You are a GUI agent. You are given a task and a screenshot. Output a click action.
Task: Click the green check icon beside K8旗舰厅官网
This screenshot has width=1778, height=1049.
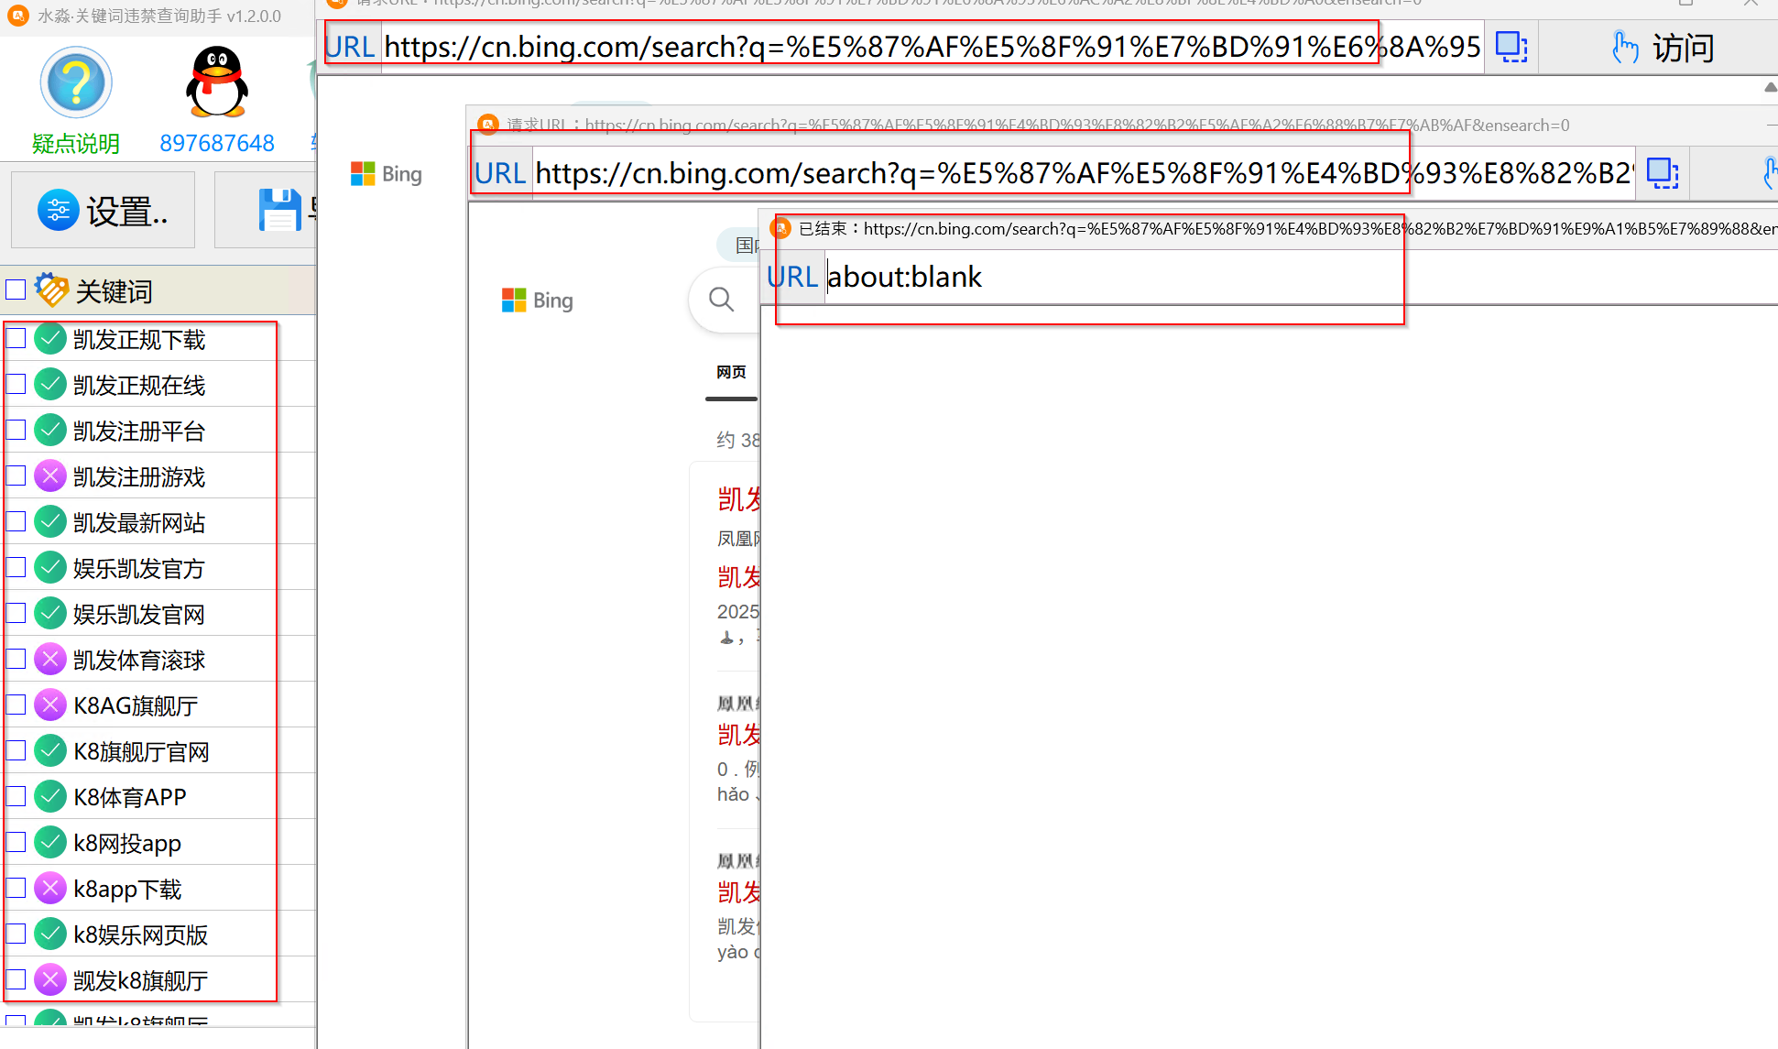tap(50, 751)
